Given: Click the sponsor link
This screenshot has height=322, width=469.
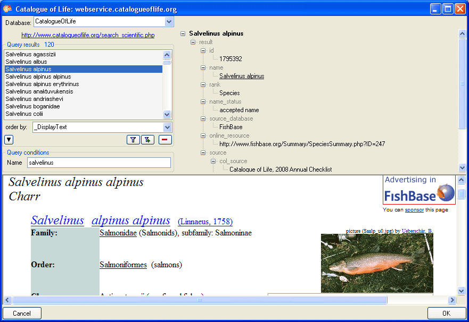Looking at the screenshot, I should tap(414, 210).
